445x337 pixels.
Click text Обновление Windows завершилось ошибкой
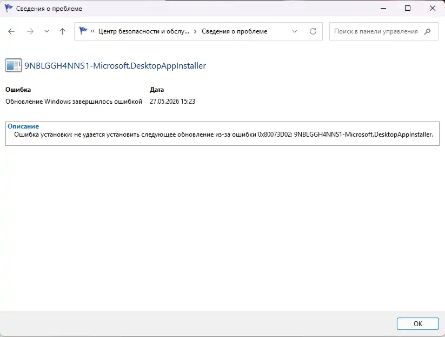(x=74, y=102)
